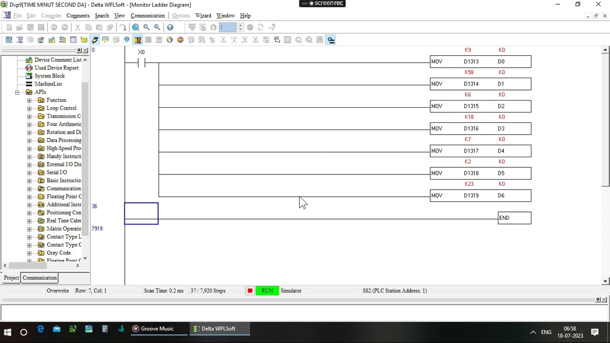
Task: Click the END instruction block
Action: coord(514,218)
